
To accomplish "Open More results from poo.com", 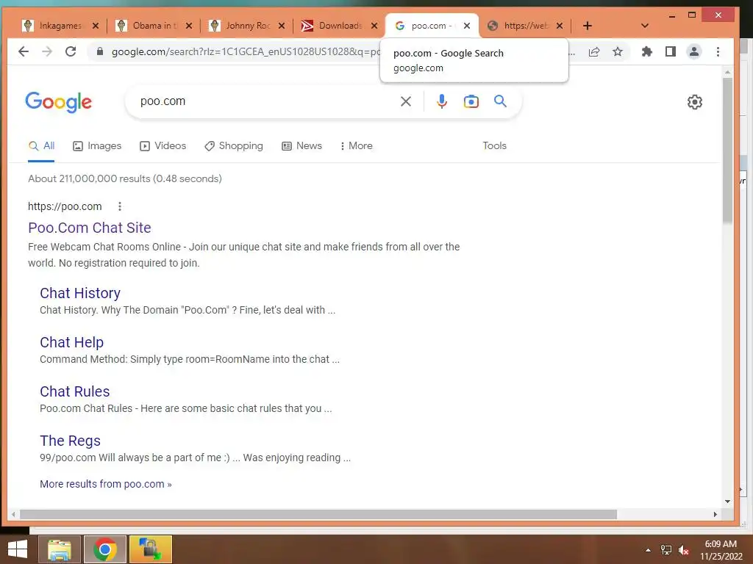I will tap(106, 484).
